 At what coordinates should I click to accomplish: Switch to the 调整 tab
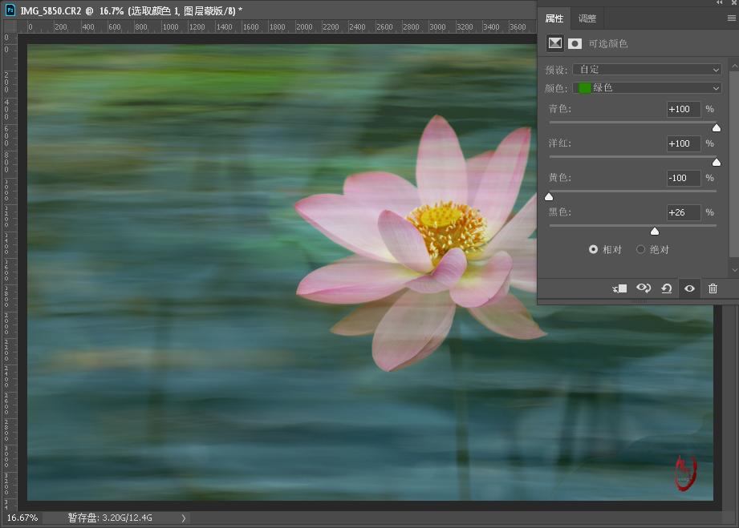pyautogui.click(x=587, y=18)
